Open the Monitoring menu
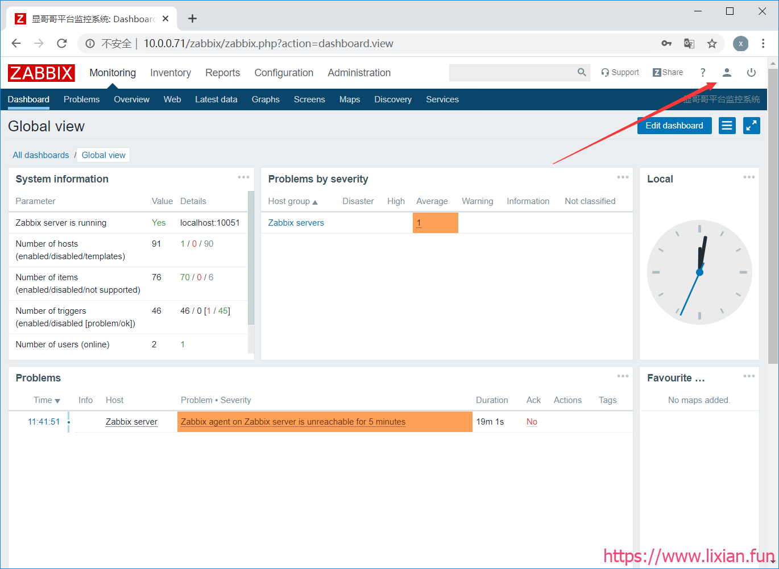Viewport: 779px width, 569px height. (113, 73)
